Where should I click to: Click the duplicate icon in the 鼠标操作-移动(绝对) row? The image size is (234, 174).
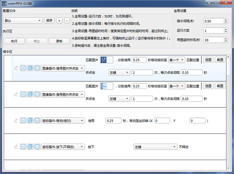[30, 120]
